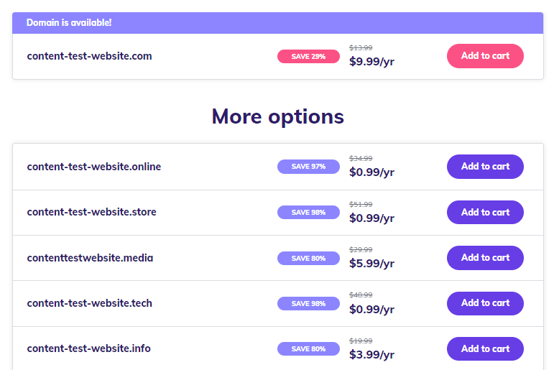The image size is (554, 370).
Task: Select the content-test-website.online domain name
Action: pyautogui.click(x=94, y=167)
